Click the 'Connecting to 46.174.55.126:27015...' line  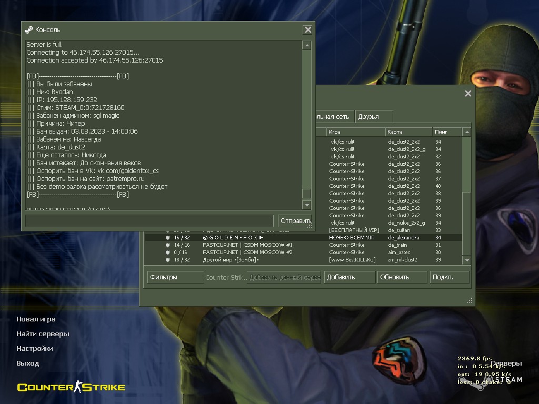click(x=83, y=53)
